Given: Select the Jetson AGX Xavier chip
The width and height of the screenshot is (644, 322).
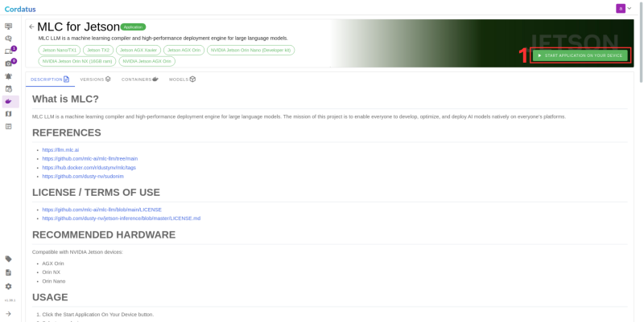Looking at the screenshot, I should (138, 50).
